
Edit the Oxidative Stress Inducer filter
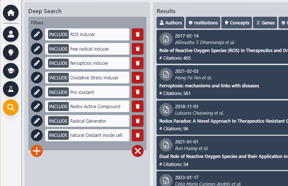pos(37,78)
